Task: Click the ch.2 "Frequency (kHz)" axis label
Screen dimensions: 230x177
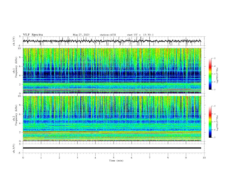Action: pos(16,115)
